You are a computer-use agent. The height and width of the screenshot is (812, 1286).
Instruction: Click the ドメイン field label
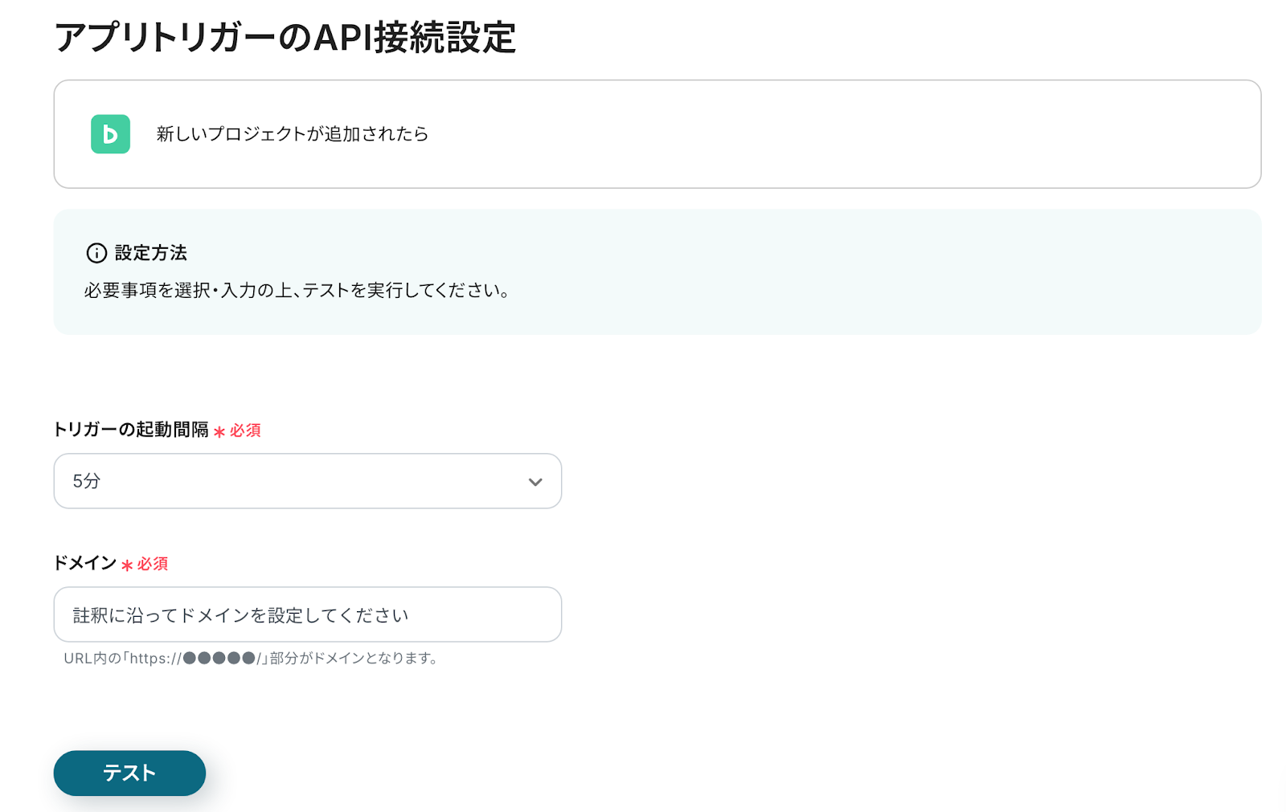pos(85,563)
